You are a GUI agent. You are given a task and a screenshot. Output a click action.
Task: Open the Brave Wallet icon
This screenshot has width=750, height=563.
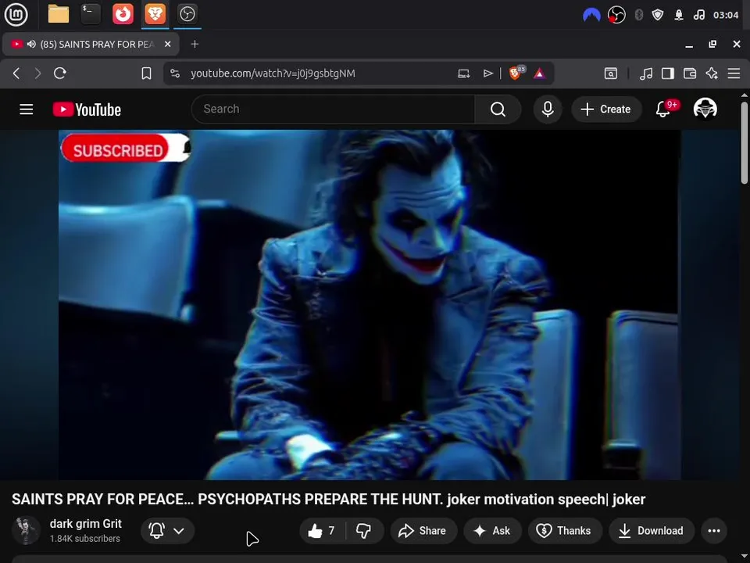(690, 74)
